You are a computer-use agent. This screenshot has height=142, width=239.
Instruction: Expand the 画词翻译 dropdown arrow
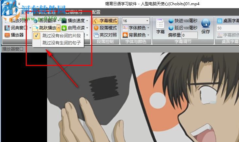pyautogui.click(x=59, y=21)
